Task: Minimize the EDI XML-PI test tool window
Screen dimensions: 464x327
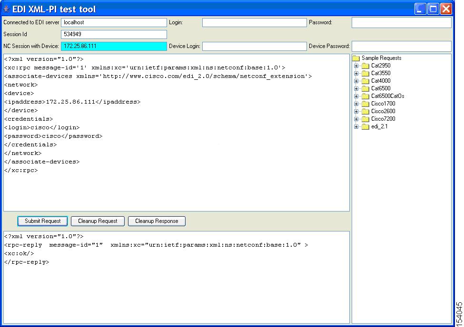Action: point(420,9)
